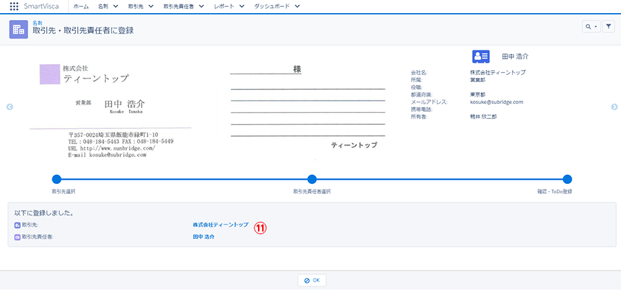Click the 取引先責任者 row icon in results
This screenshot has height=290, width=621.
pos(17,237)
